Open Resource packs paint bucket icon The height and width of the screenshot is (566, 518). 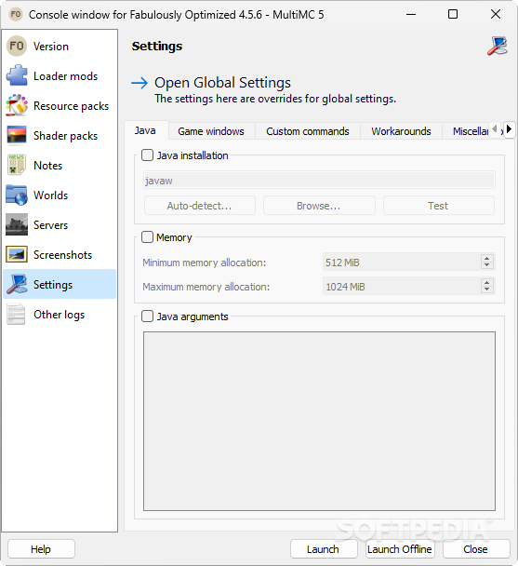(16, 106)
